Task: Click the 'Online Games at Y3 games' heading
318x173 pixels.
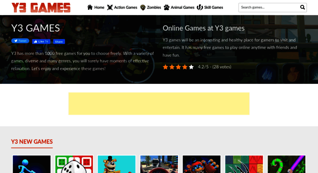Action: pos(204,28)
